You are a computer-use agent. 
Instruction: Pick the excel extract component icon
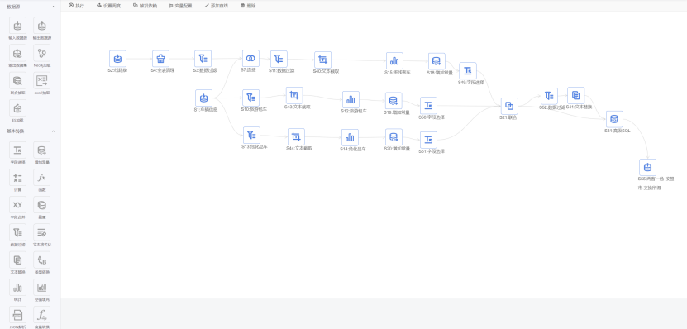point(41,81)
